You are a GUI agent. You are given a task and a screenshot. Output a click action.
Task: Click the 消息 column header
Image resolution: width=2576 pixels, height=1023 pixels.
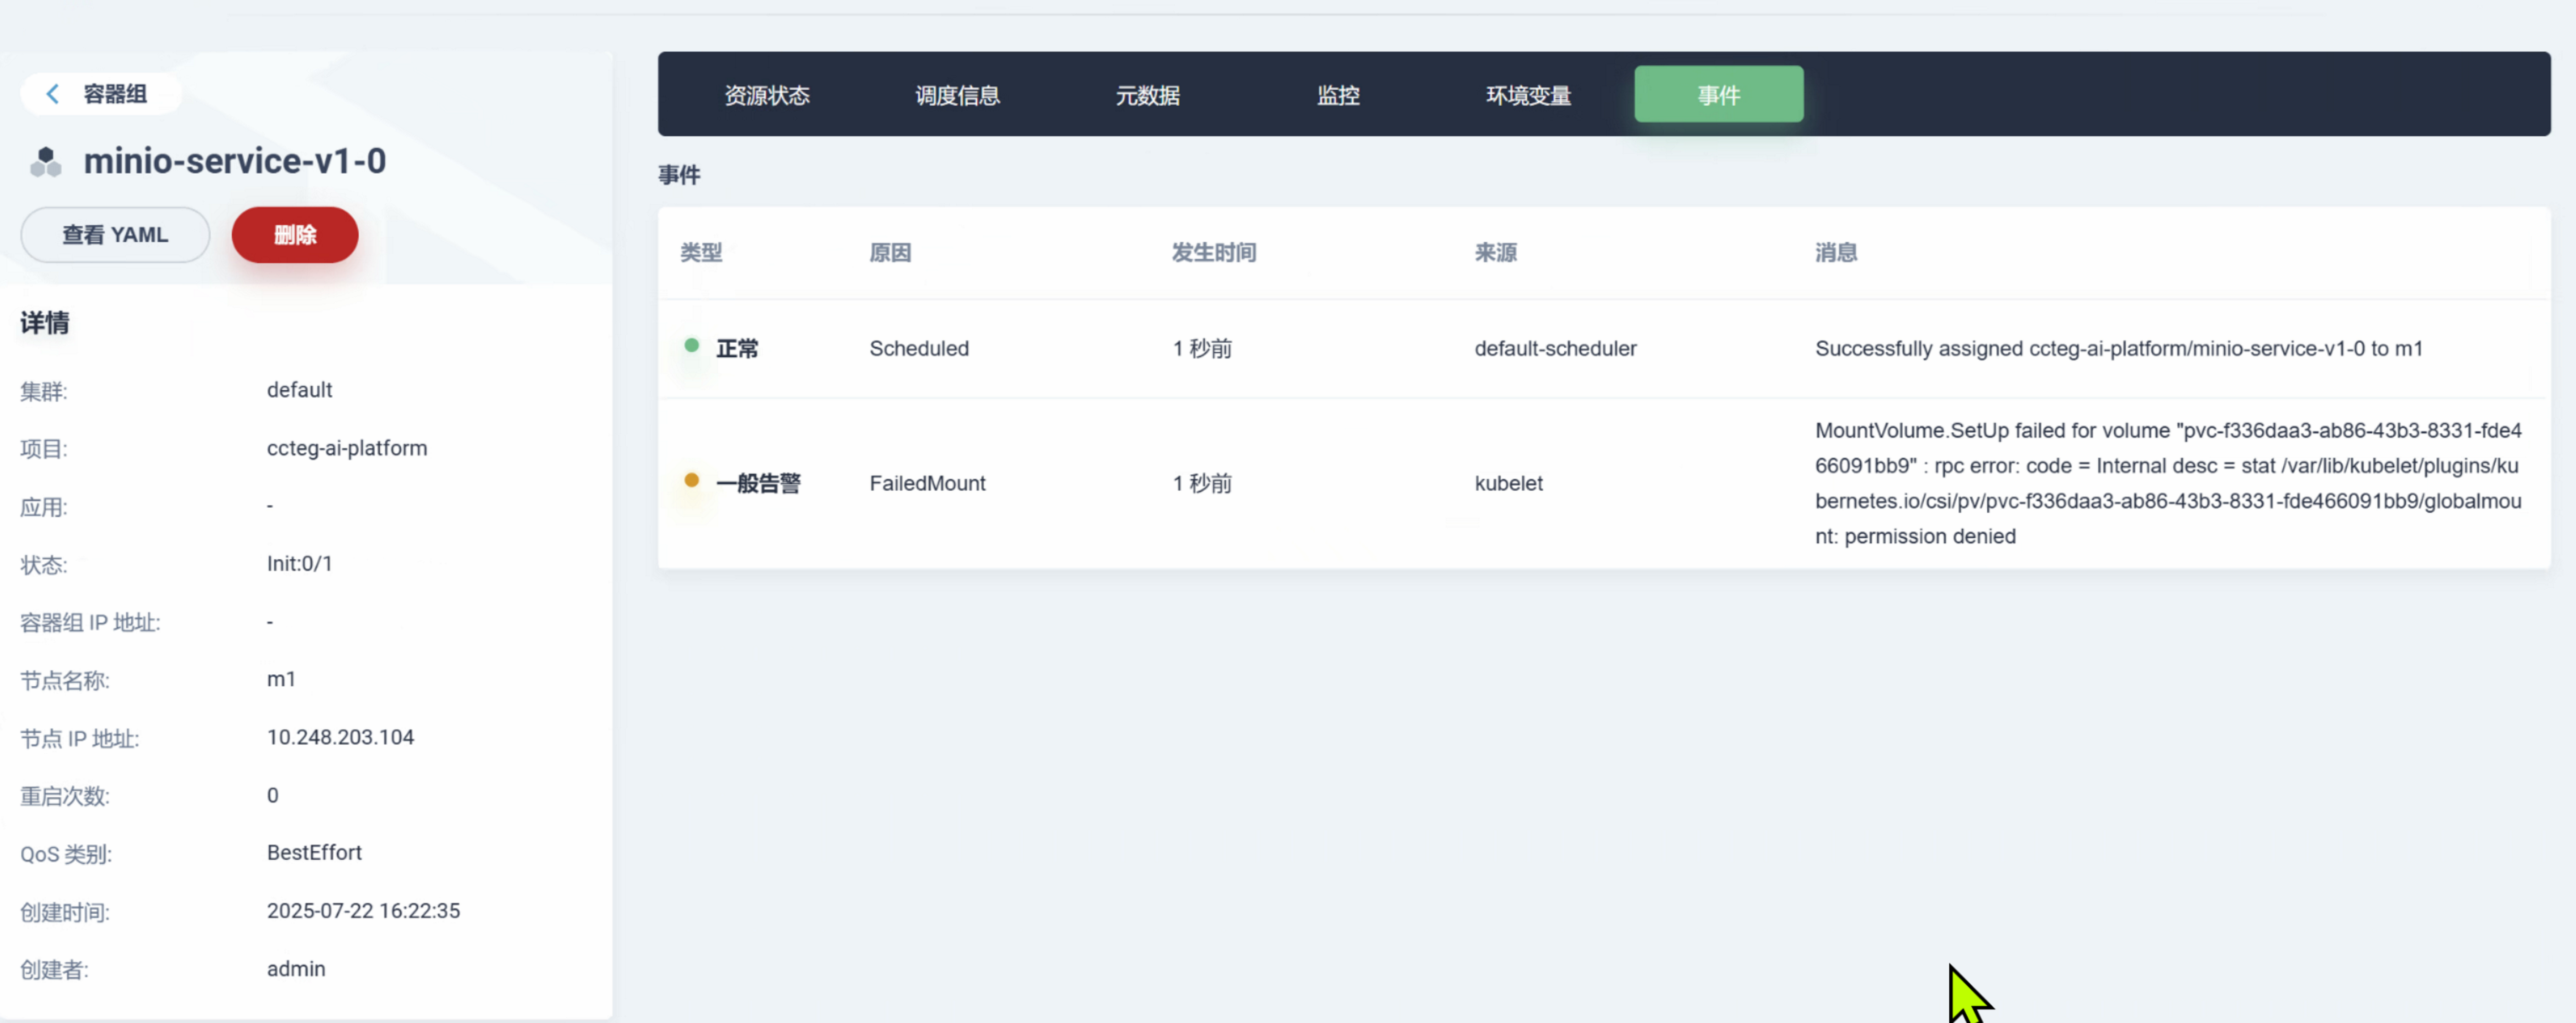(x=1836, y=253)
